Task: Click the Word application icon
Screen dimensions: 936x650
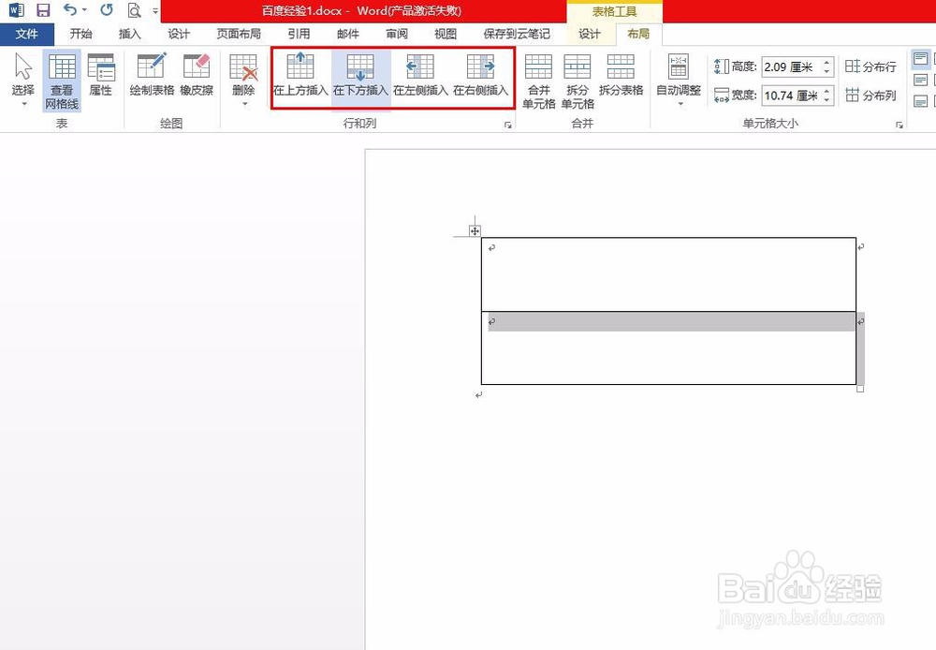Action: [x=17, y=10]
